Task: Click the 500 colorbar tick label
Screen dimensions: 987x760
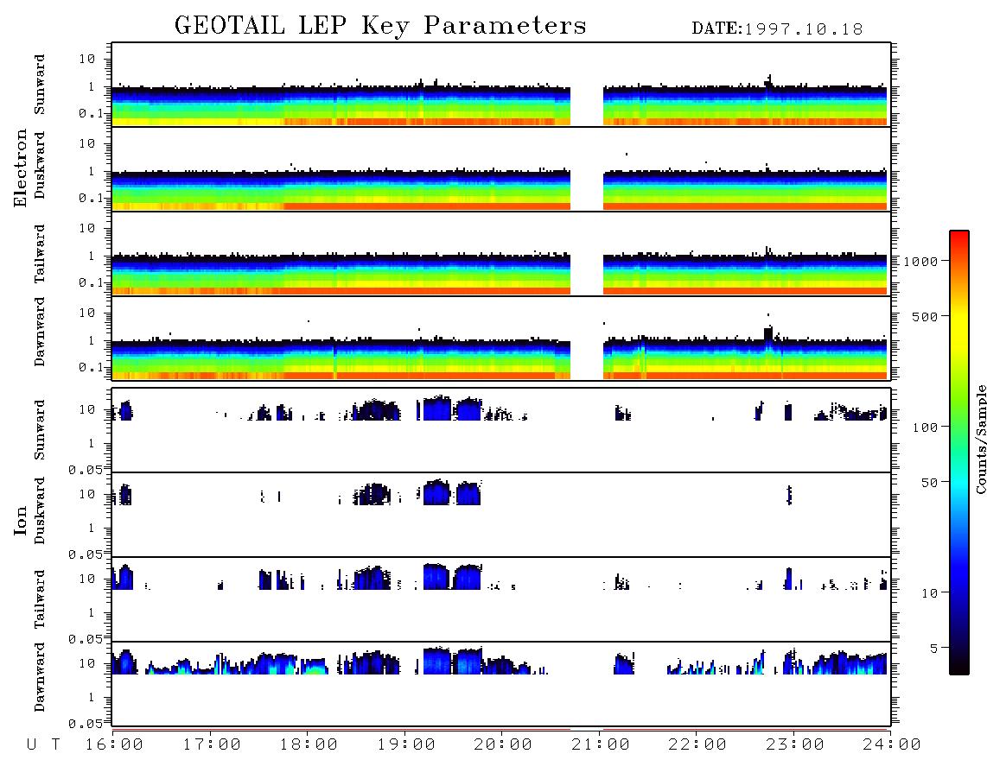Action: pyautogui.click(x=926, y=316)
